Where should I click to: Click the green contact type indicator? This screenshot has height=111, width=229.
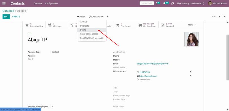[29, 33]
